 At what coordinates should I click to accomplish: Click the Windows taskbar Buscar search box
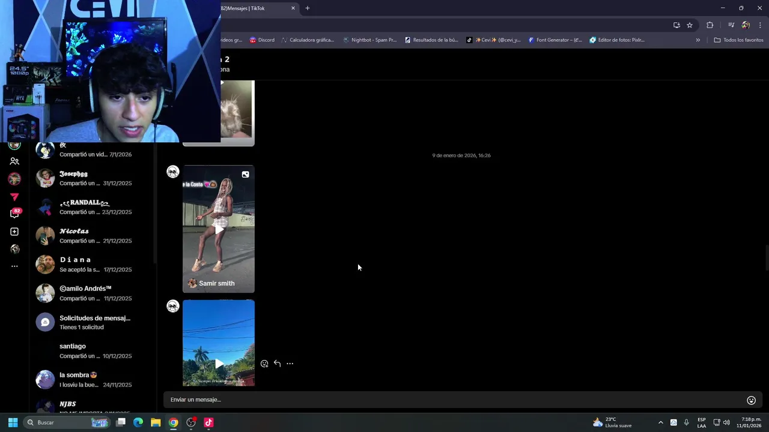click(67, 422)
